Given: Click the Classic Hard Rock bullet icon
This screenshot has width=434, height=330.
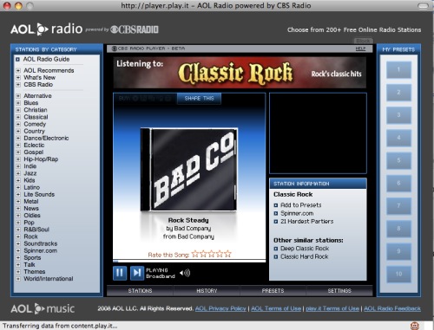Looking at the screenshot, I should coord(276,256).
